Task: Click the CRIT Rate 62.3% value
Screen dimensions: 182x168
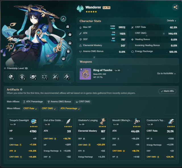Action: [173, 27]
